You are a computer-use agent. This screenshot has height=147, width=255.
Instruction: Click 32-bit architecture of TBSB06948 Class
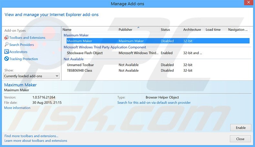(188, 70)
